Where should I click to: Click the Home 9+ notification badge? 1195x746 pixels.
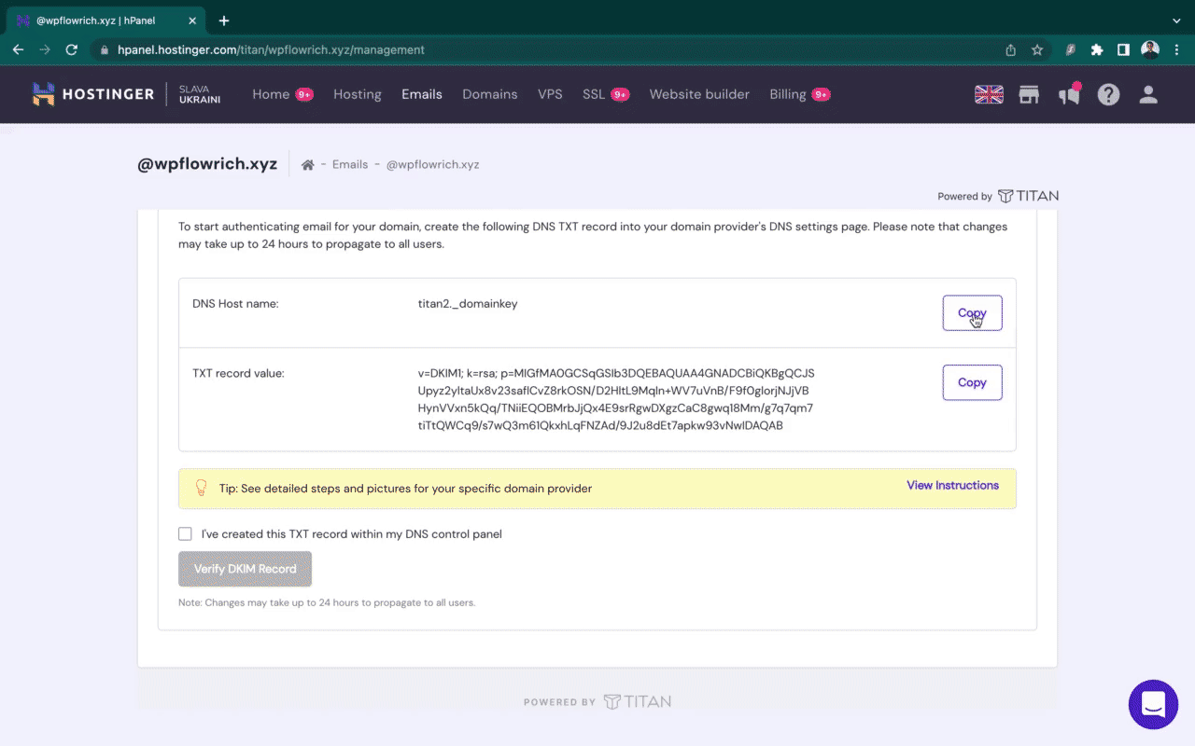(x=304, y=94)
